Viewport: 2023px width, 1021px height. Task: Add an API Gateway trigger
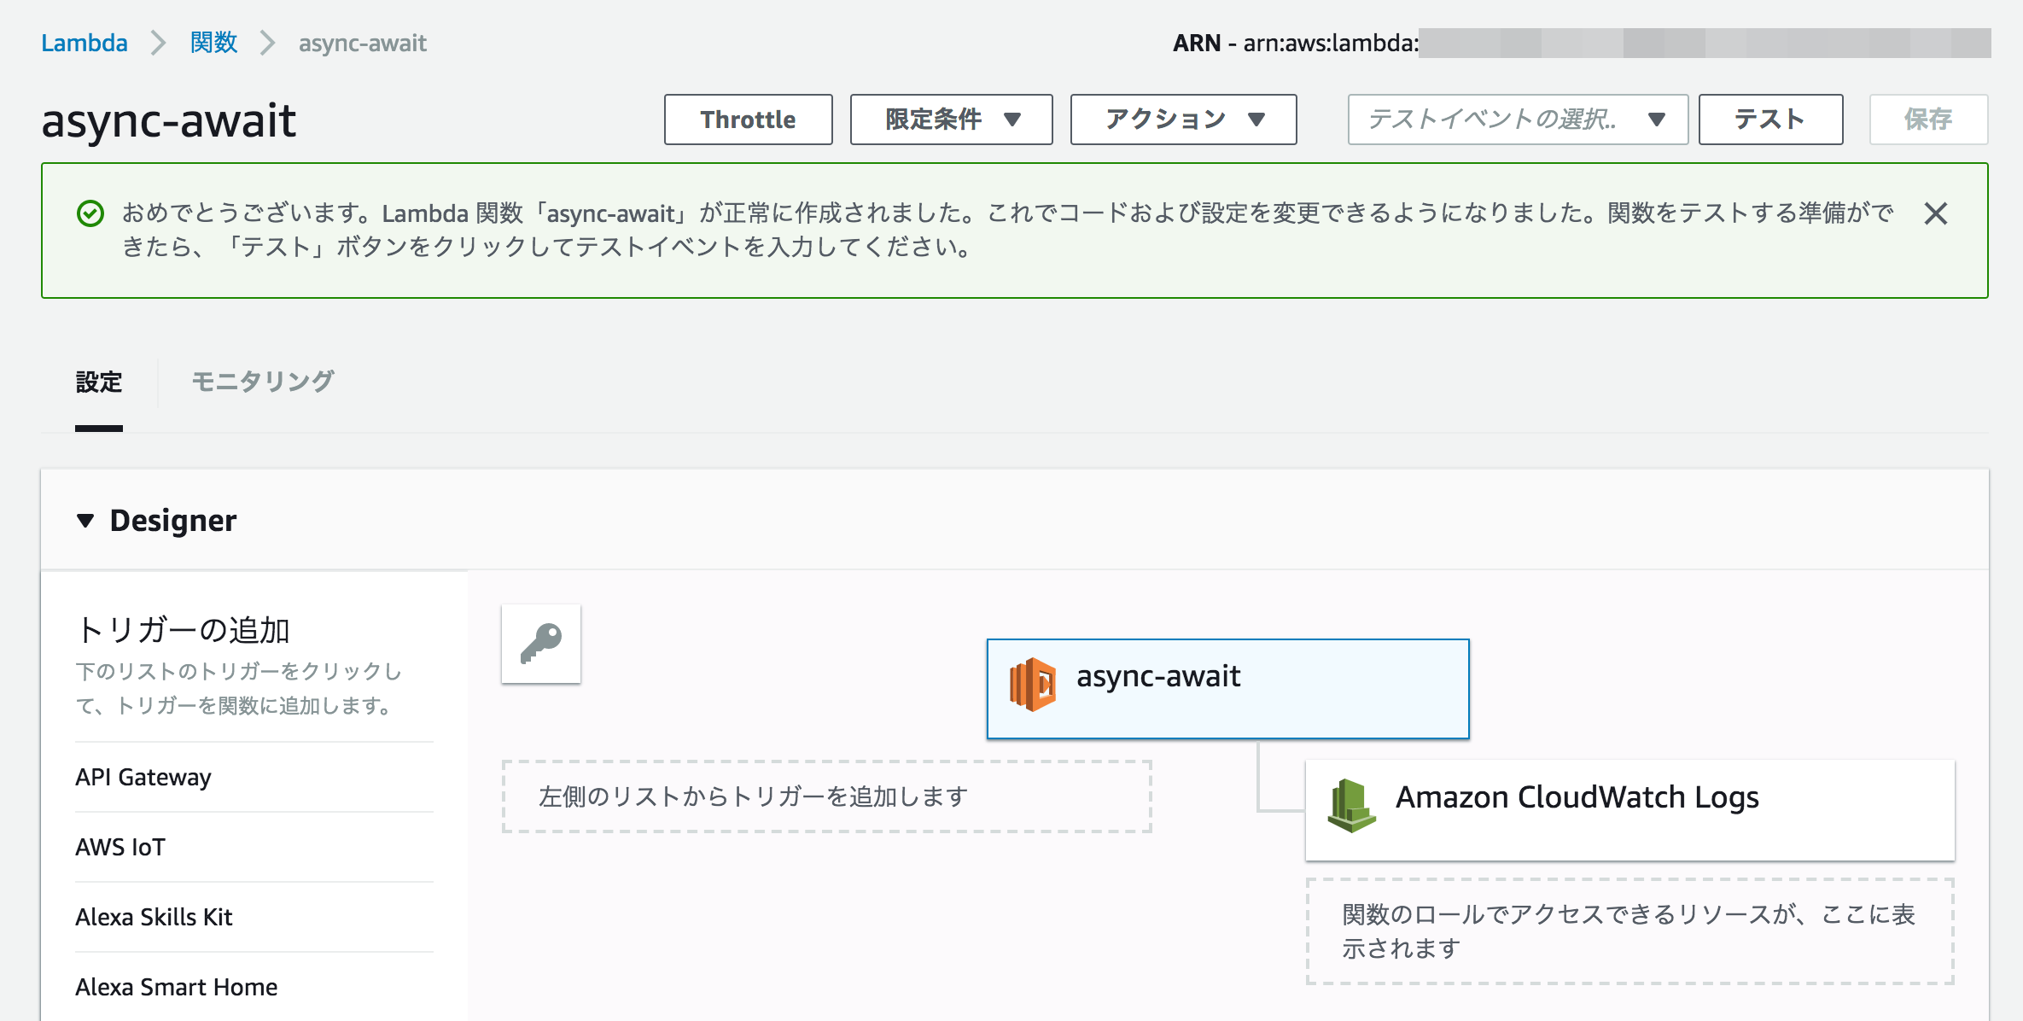143,777
